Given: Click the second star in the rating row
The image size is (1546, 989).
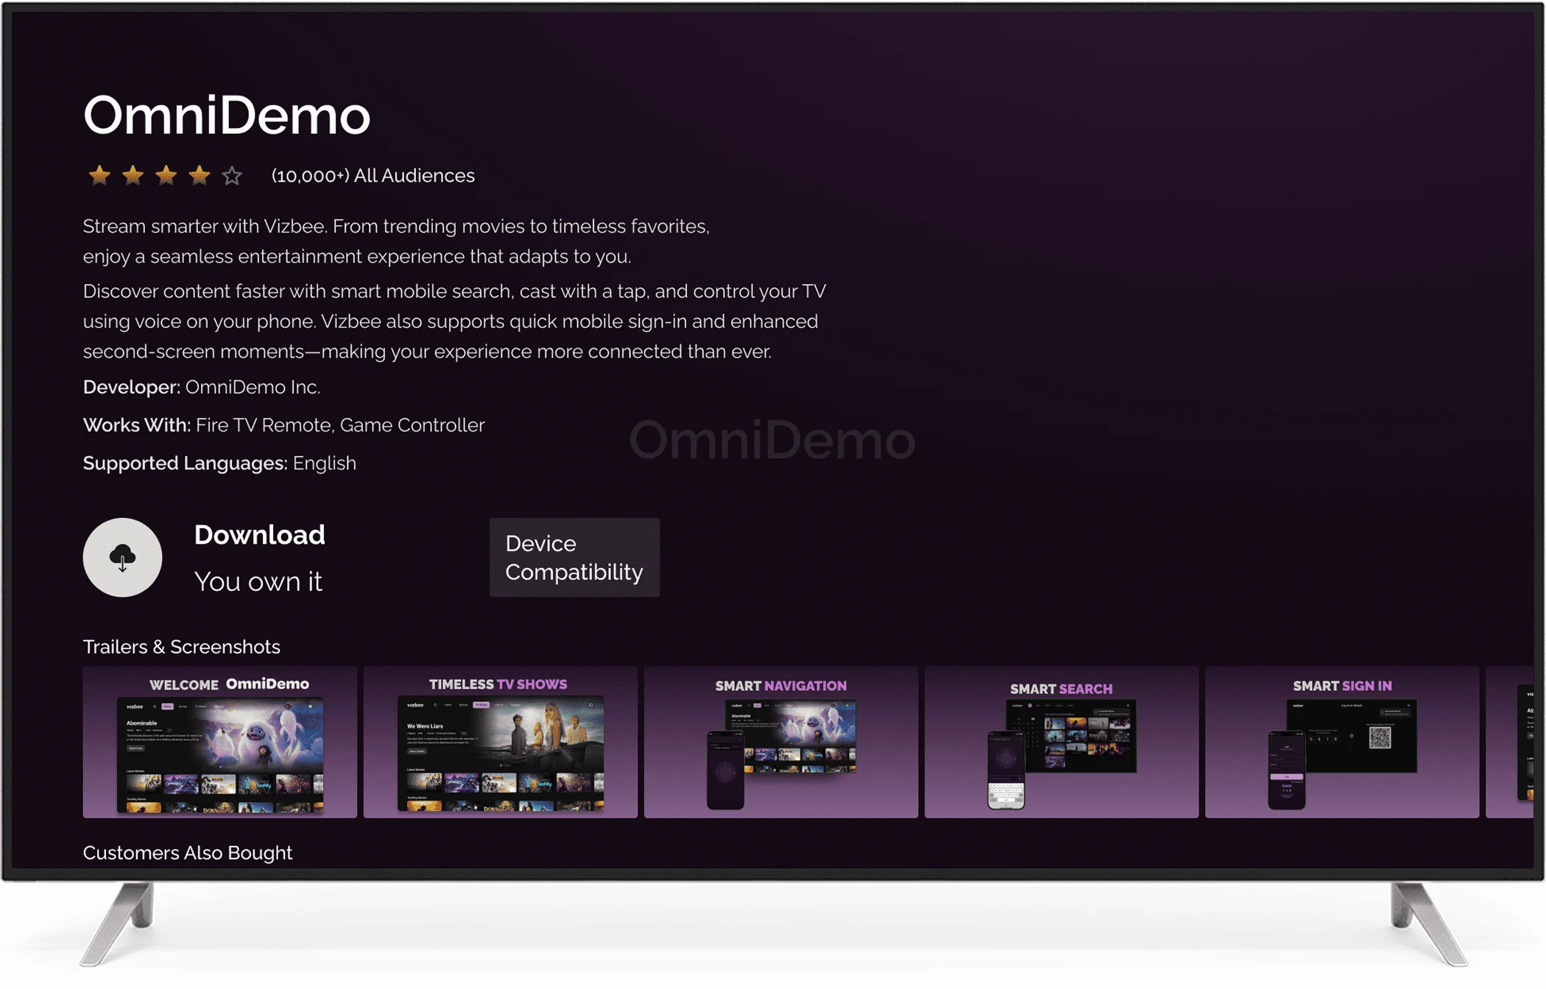Looking at the screenshot, I should click(x=133, y=175).
